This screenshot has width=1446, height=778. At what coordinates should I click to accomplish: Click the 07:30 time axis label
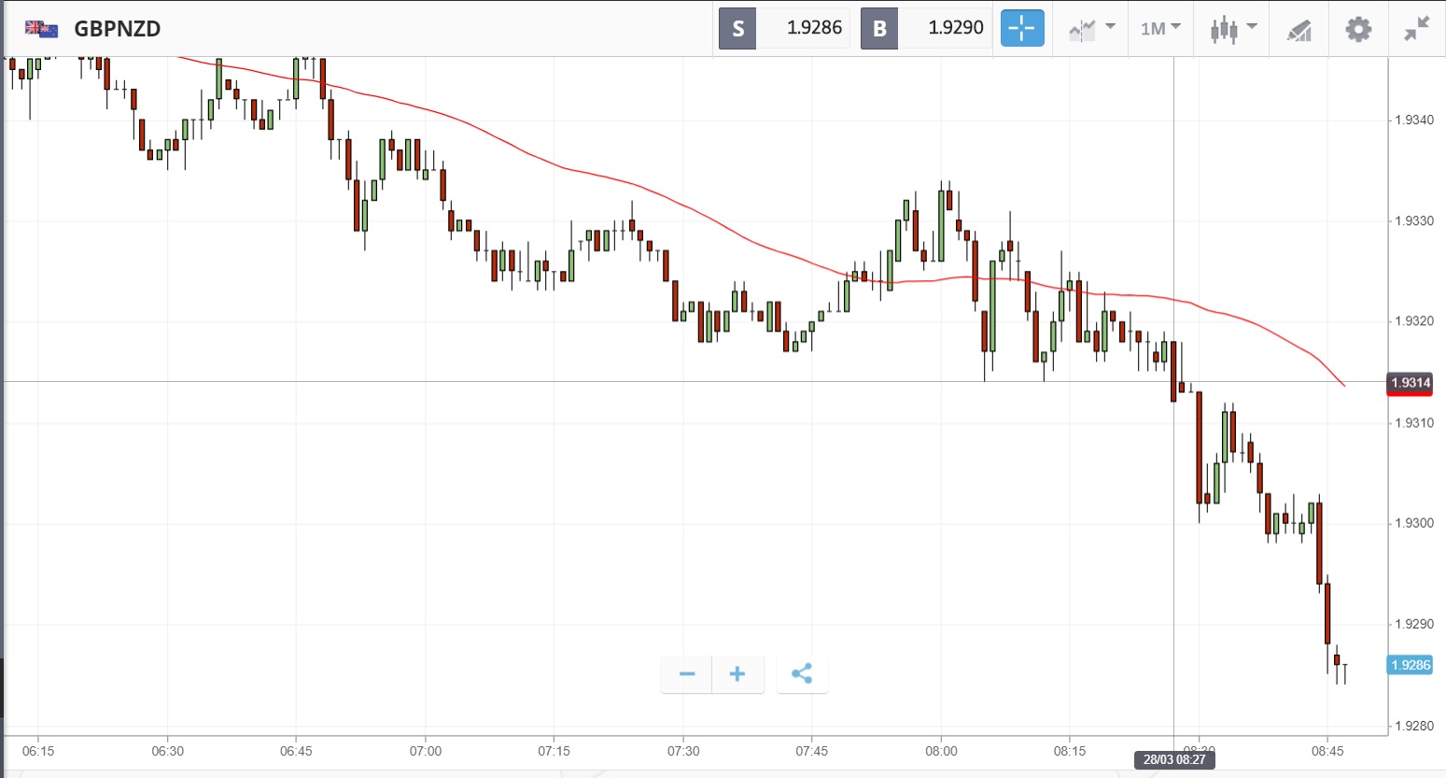click(683, 751)
